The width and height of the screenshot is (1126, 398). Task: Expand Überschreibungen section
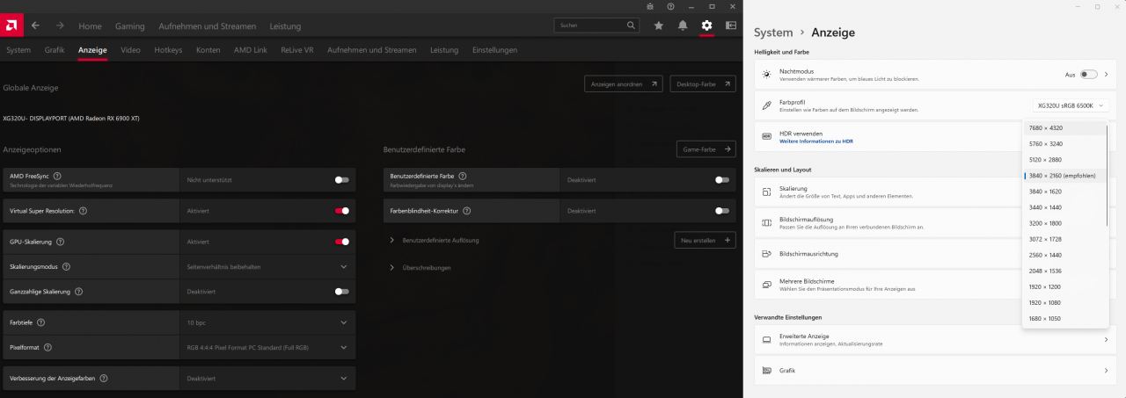pyautogui.click(x=391, y=267)
